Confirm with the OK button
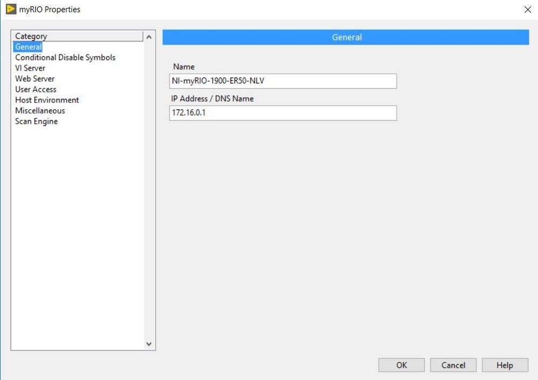 click(401, 365)
